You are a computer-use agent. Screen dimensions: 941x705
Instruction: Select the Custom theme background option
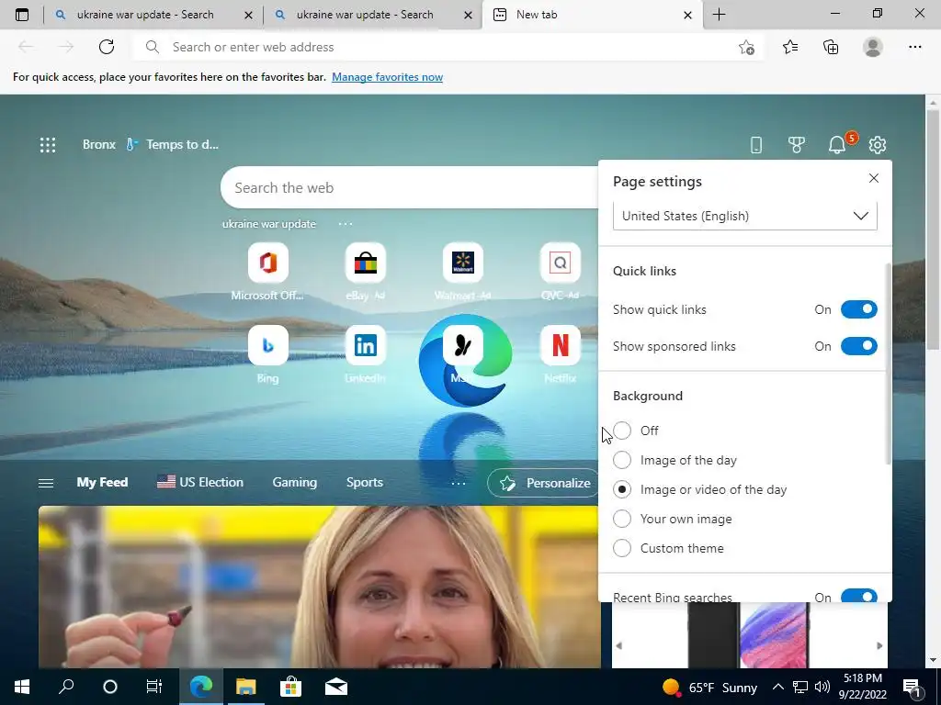click(x=622, y=548)
